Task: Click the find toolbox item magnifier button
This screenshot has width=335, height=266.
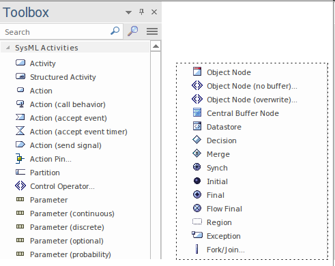Action: tap(133, 31)
